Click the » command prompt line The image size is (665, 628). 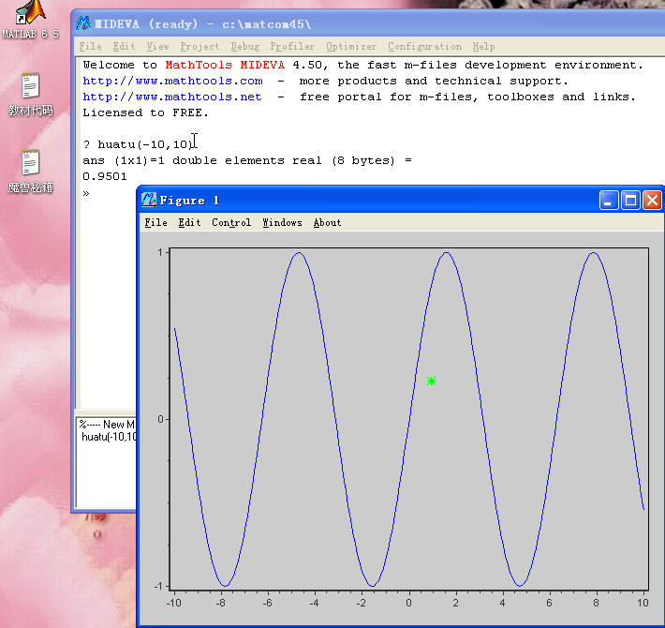coord(86,193)
